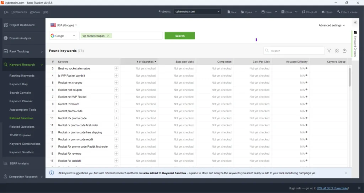Click the grid view icon above table
The height and width of the screenshot is (193, 364).
point(337,50)
